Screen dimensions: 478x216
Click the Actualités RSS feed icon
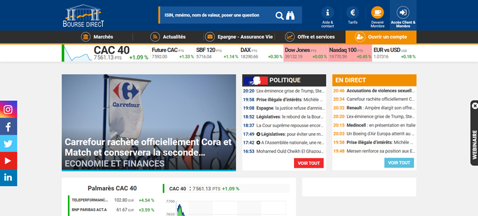[155, 37]
